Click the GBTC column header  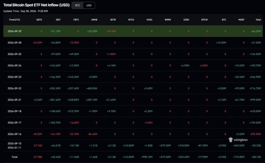coord(39,20)
